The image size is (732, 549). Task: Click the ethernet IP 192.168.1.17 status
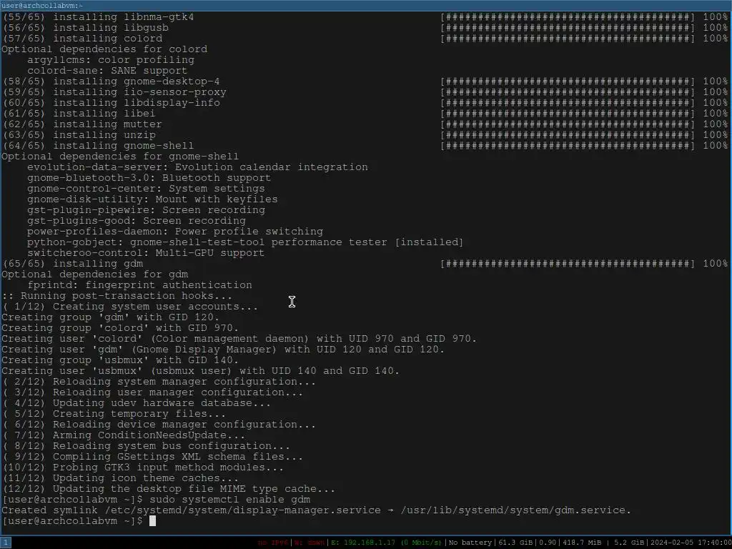click(x=386, y=543)
